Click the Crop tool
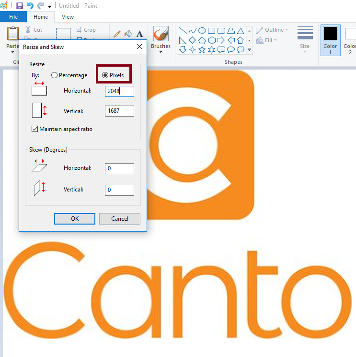356x357 pixels. (x=86, y=30)
